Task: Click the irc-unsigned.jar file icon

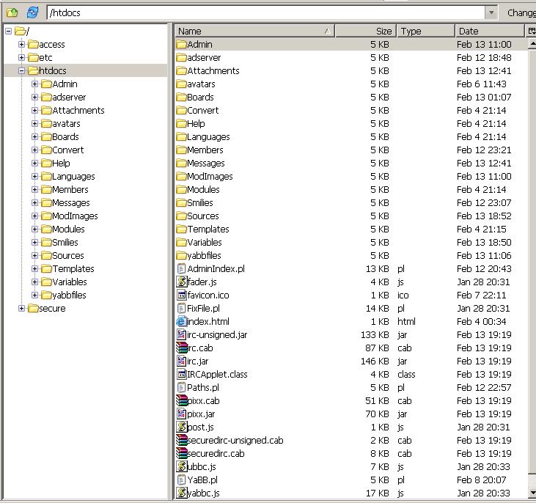Action: coord(182,335)
